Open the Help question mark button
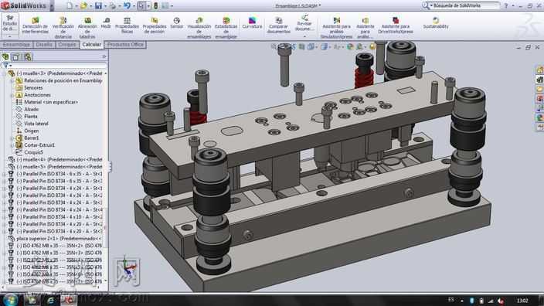The height and width of the screenshot is (306, 544). click(x=505, y=5)
